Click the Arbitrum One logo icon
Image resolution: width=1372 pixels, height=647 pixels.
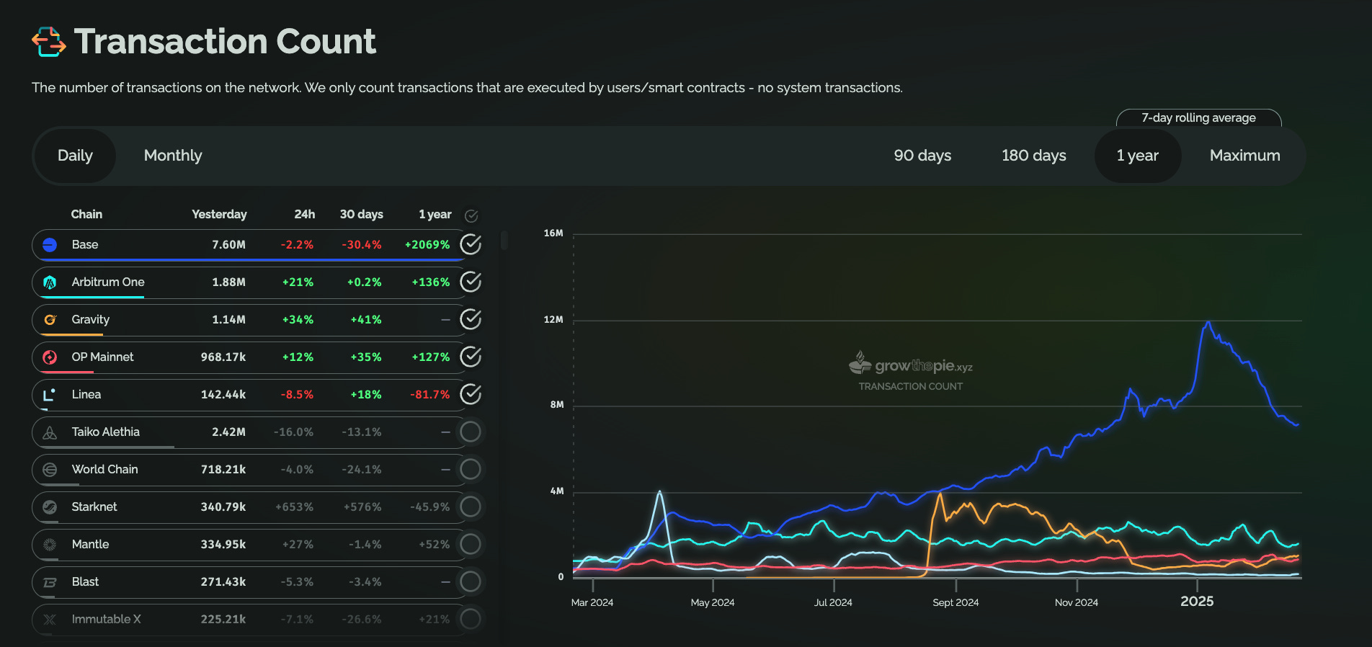pyautogui.click(x=50, y=282)
